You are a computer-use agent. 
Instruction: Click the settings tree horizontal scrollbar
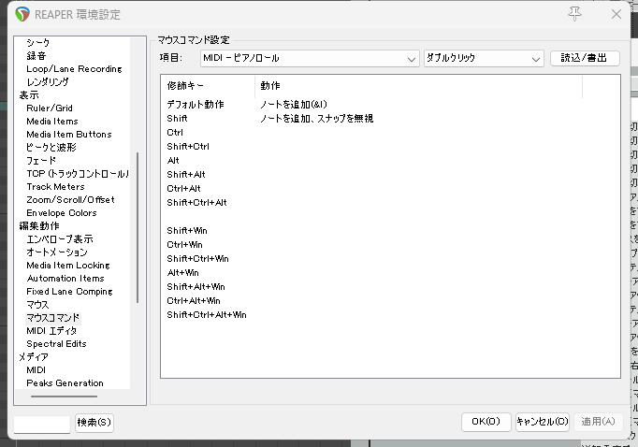coord(65,397)
